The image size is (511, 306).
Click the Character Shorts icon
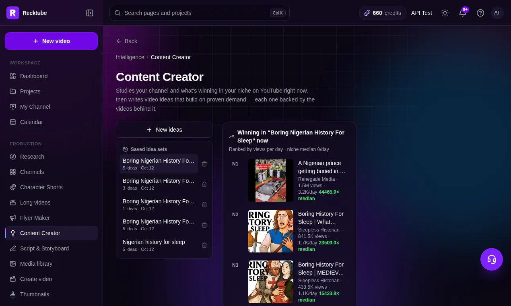pyautogui.click(x=13, y=187)
